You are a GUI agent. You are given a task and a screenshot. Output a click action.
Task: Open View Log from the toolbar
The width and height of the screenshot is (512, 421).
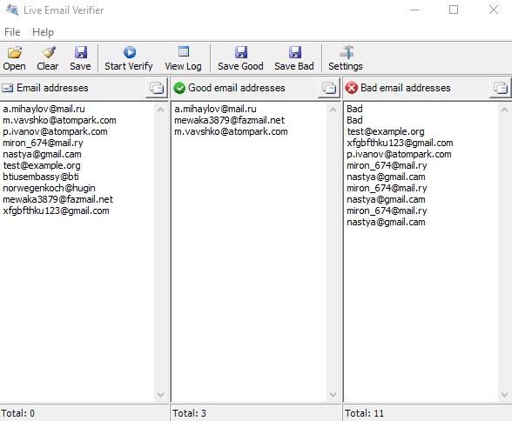(183, 58)
